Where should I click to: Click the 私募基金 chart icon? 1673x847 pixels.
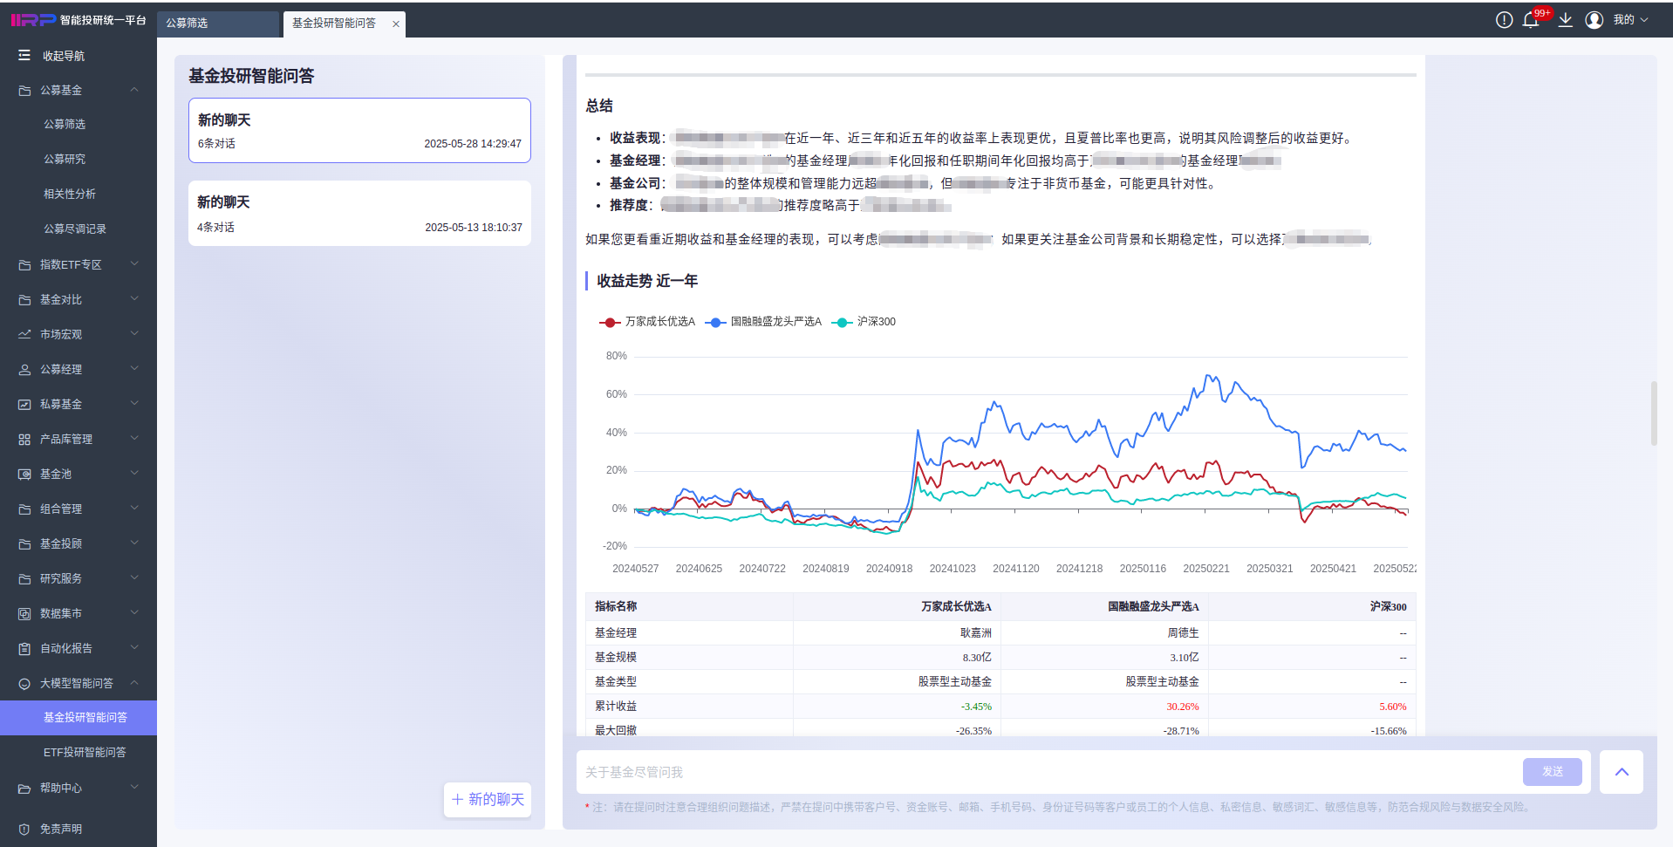24,405
